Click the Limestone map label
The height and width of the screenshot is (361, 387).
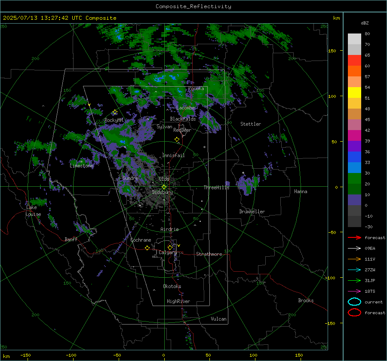tap(81, 166)
